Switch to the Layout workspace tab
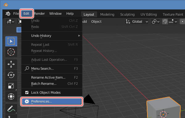The height and width of the screenshot is (118, 185). [89, 14]
